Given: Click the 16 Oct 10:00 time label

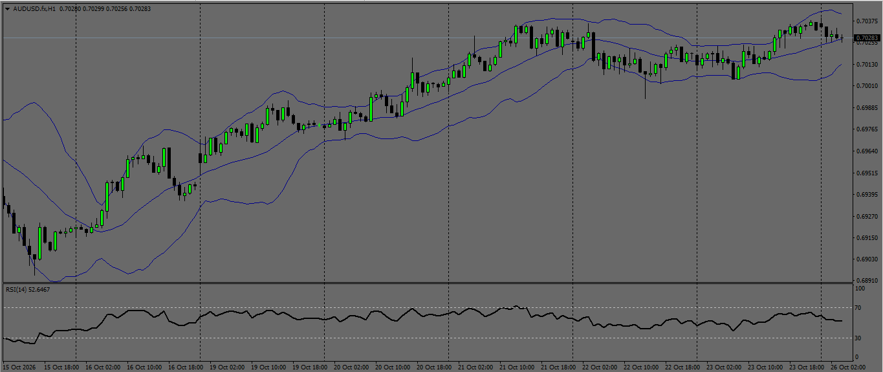Looking at the screenshot, I should point(144,367).
